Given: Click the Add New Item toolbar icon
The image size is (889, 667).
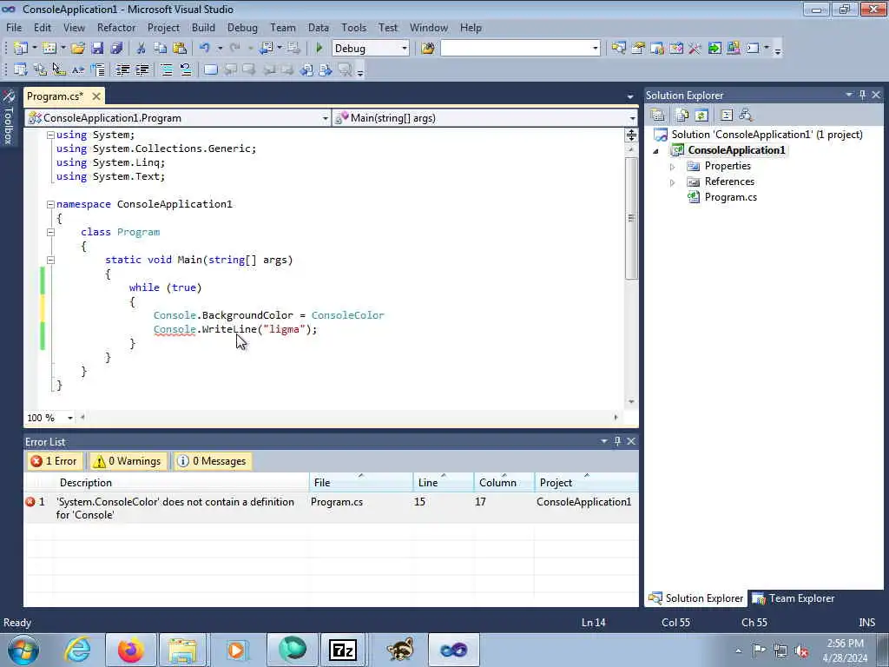Looking at the screenshot, I should click(x=49, y=49).
